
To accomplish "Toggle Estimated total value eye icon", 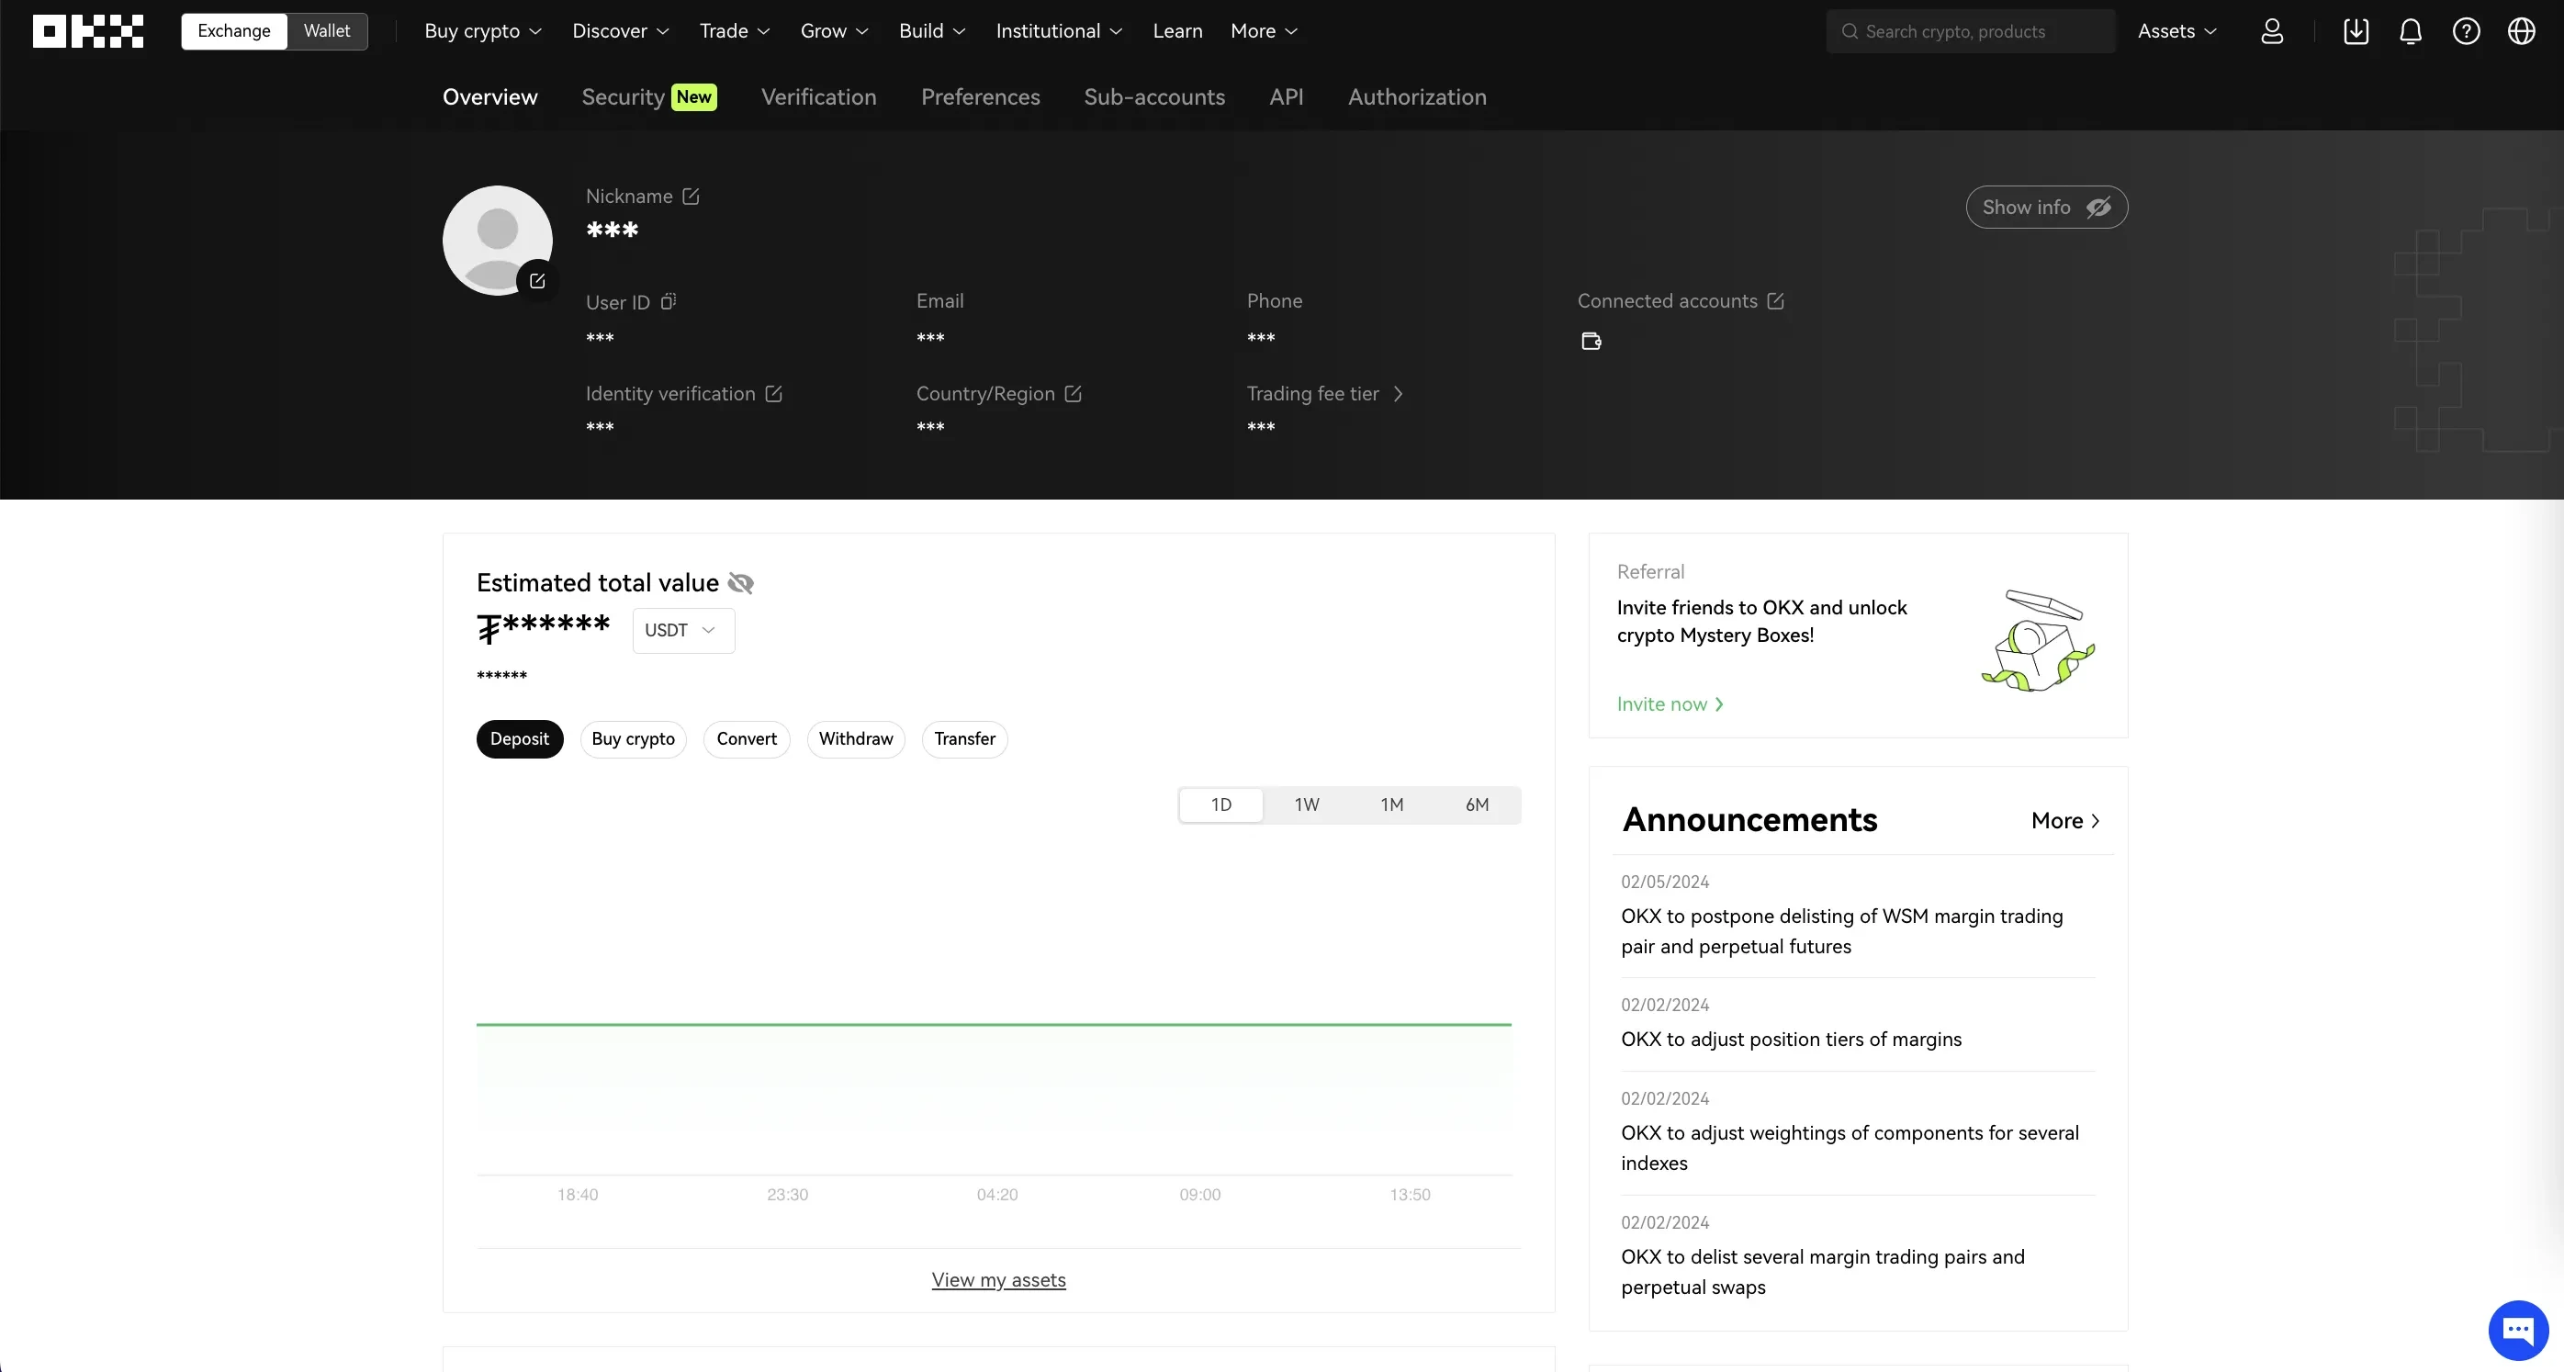I will coord(740,583).
